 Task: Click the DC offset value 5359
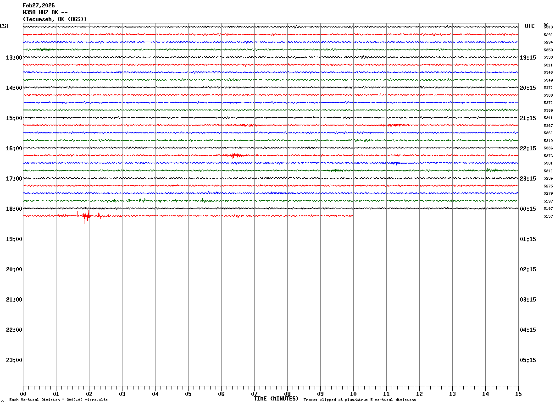(548, 50)
